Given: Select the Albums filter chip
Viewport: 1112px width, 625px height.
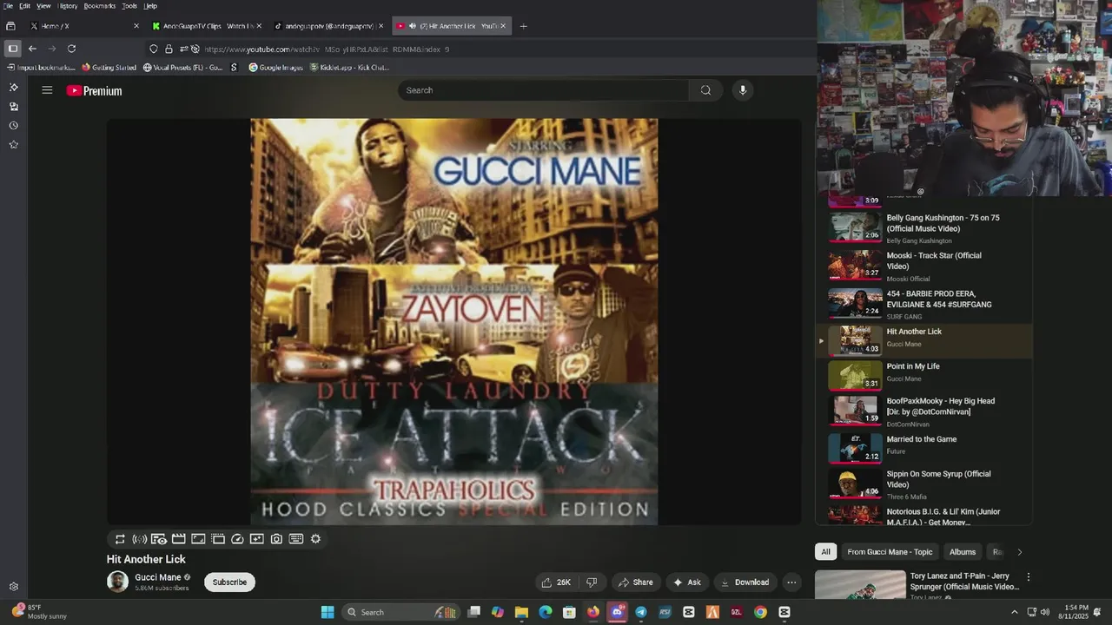Looking at the screenshot, I should pos(963,552).
